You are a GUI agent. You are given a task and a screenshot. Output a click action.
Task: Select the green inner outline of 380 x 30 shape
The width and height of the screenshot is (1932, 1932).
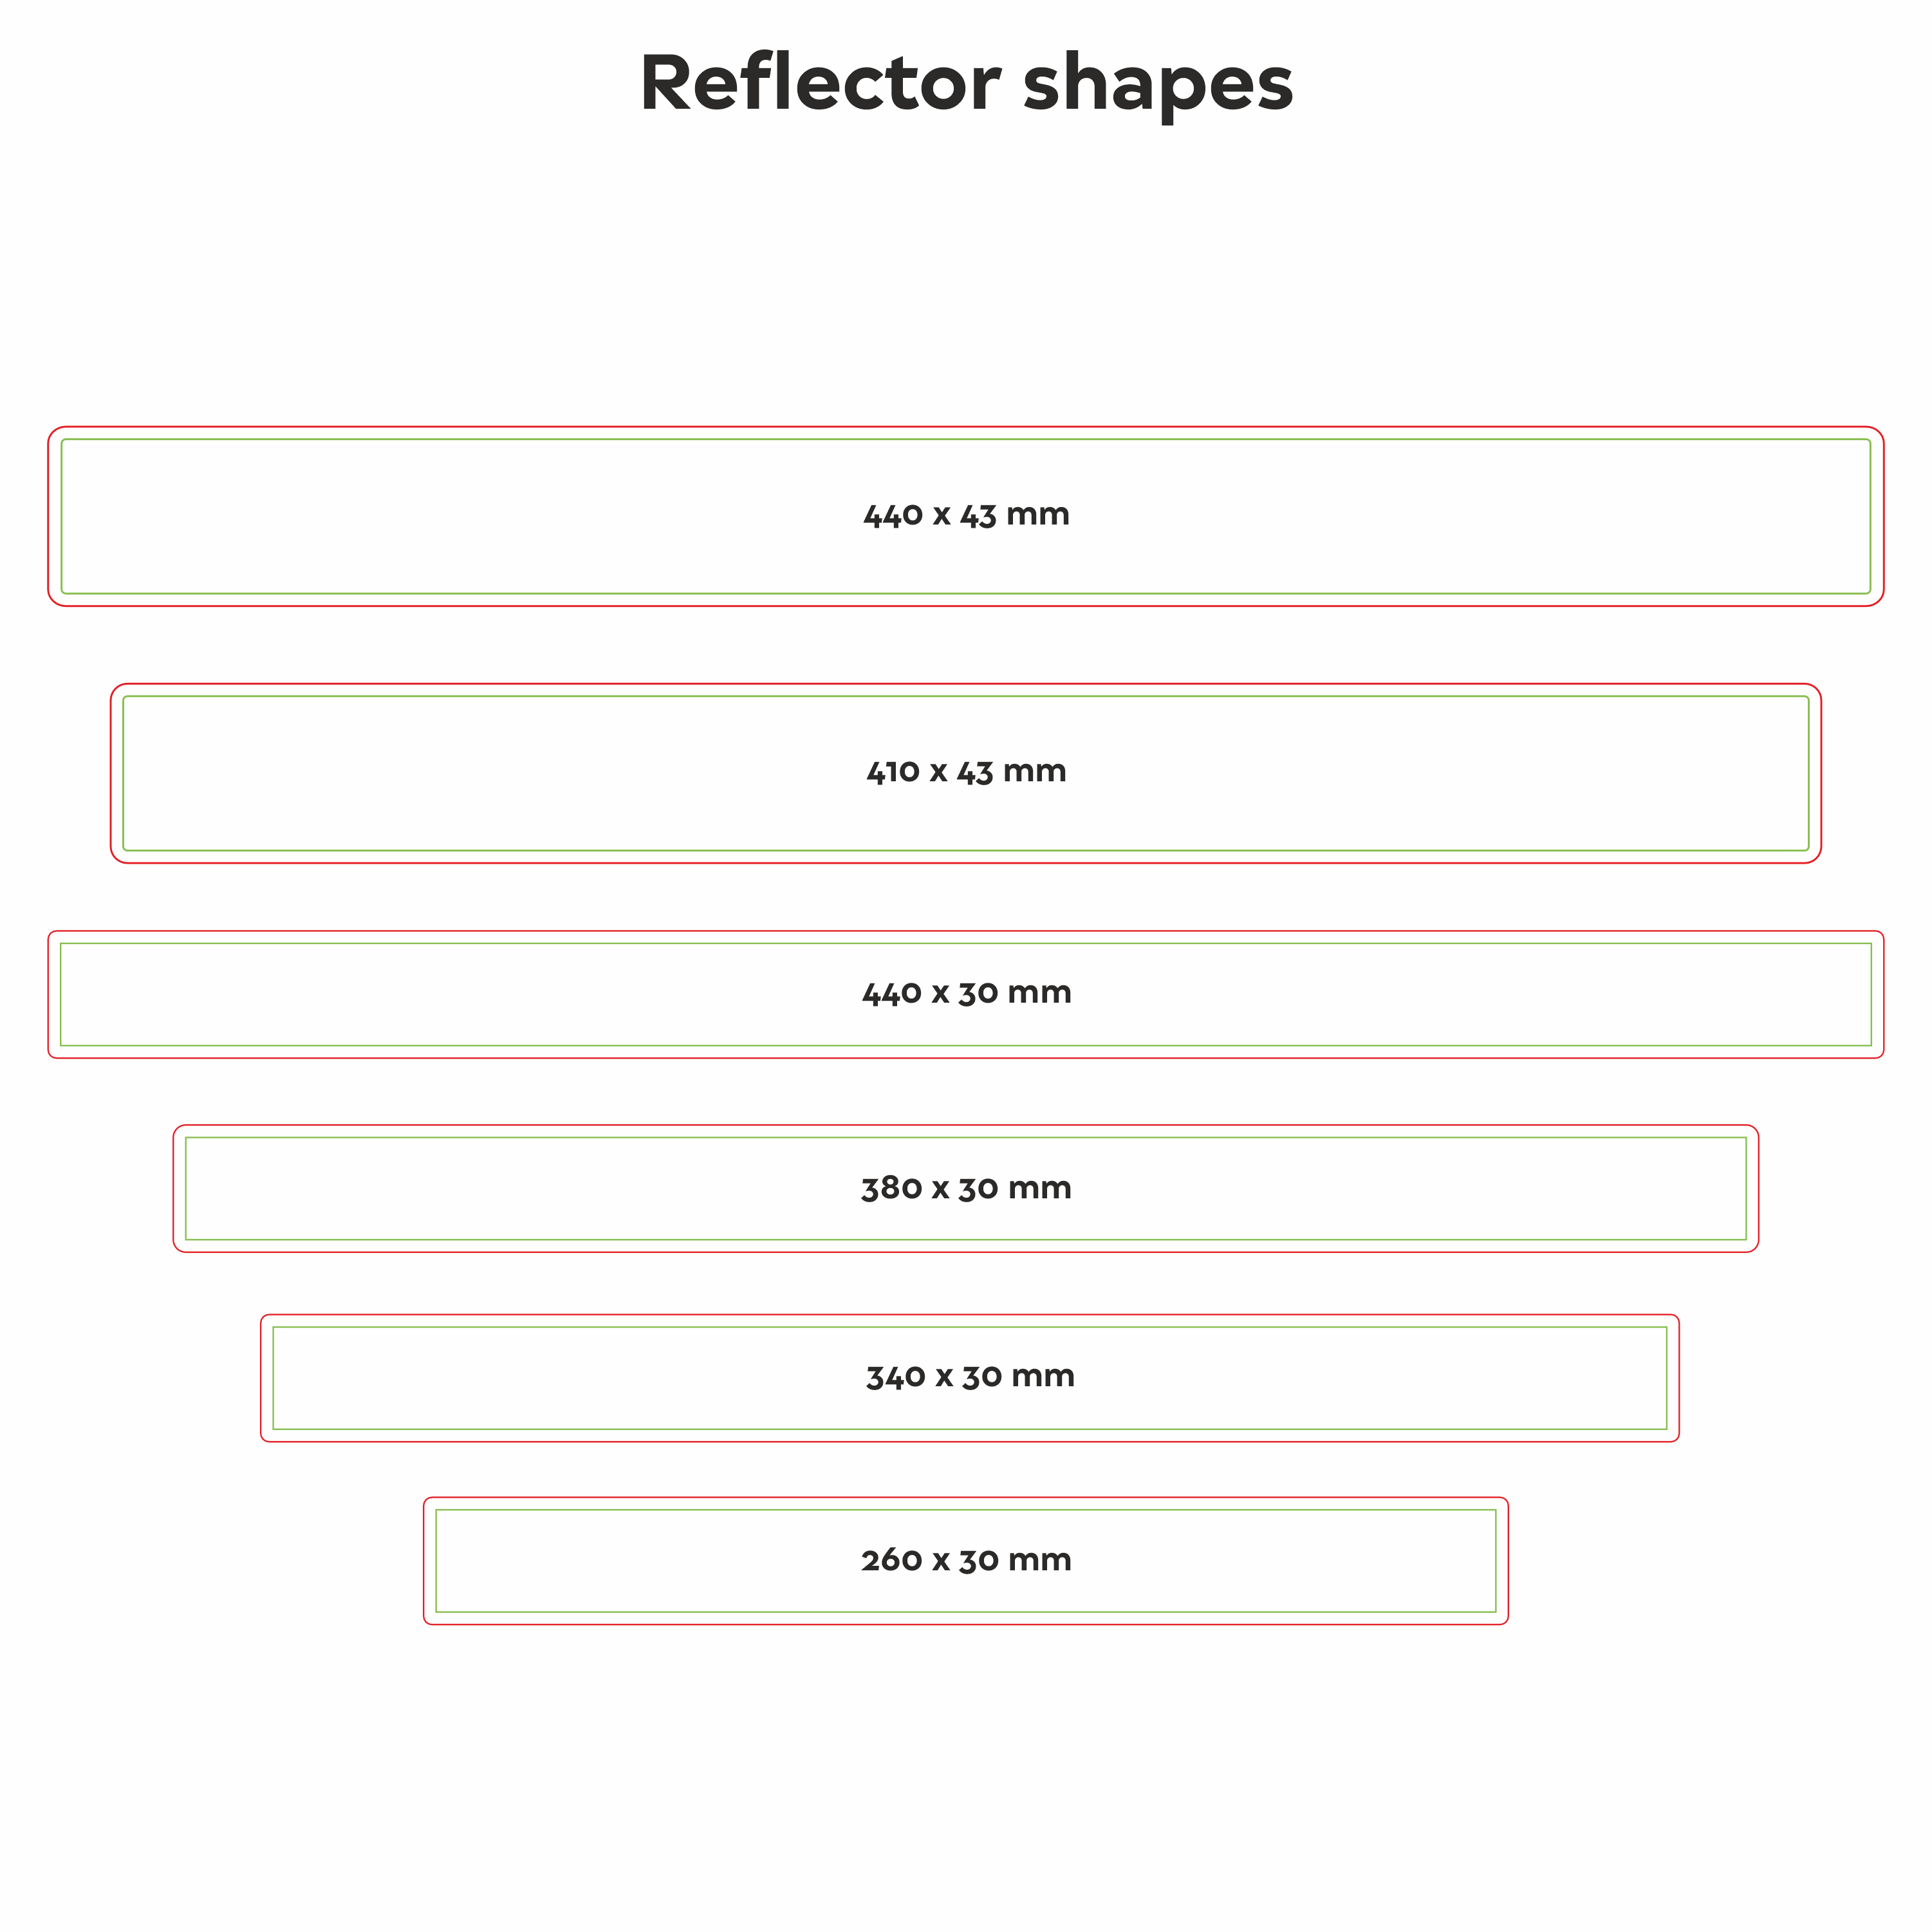[x=966, y=1138]
